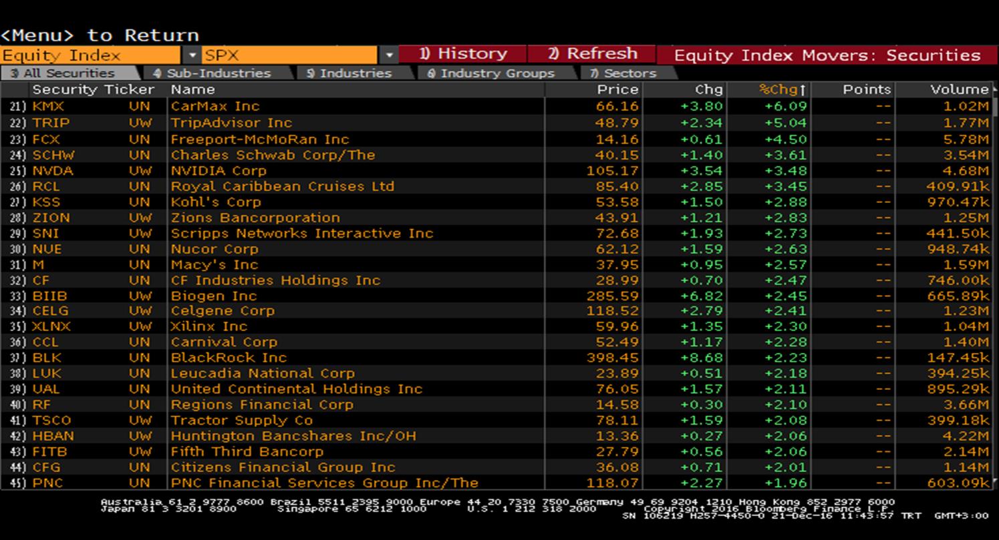
Task: Open the Equity Index dropdown arrow
Action: 192,55
